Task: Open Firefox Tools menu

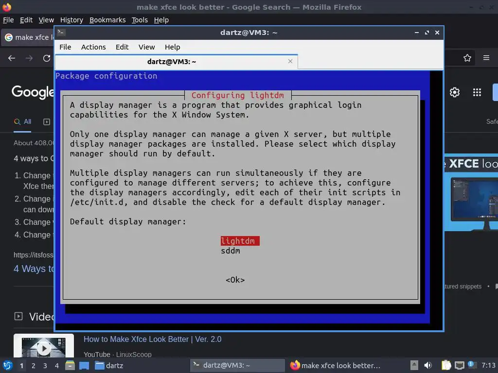Action: 140,20
